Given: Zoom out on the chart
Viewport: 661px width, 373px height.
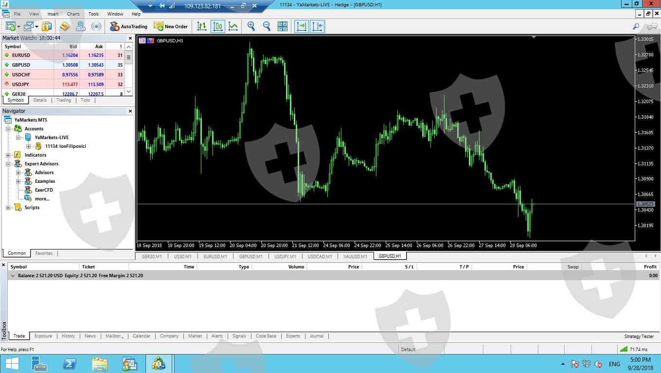Looking at the screenshot, I should (x=267, y=26).
